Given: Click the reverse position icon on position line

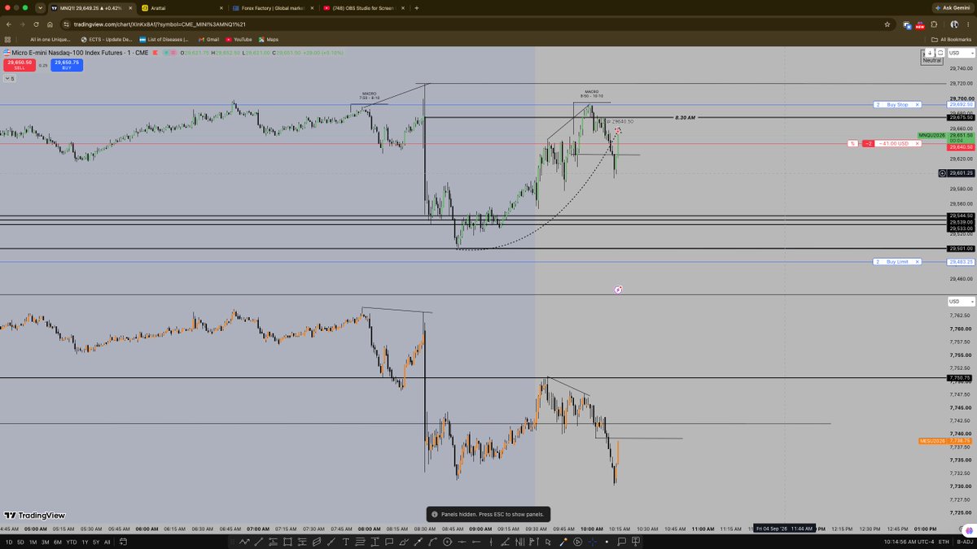Looking at the screenshot, I should (x=853, y=144).
